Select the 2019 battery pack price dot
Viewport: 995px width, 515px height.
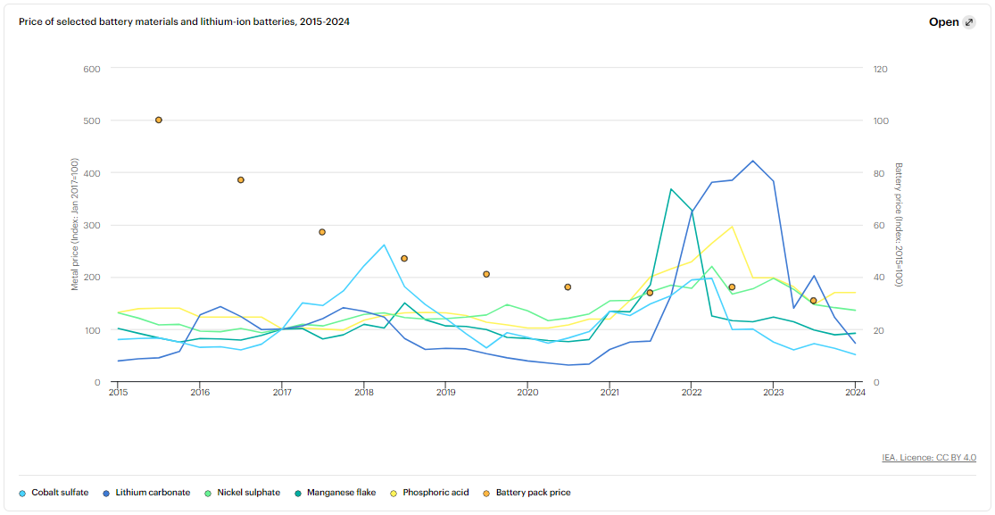(x=486, y=274)
